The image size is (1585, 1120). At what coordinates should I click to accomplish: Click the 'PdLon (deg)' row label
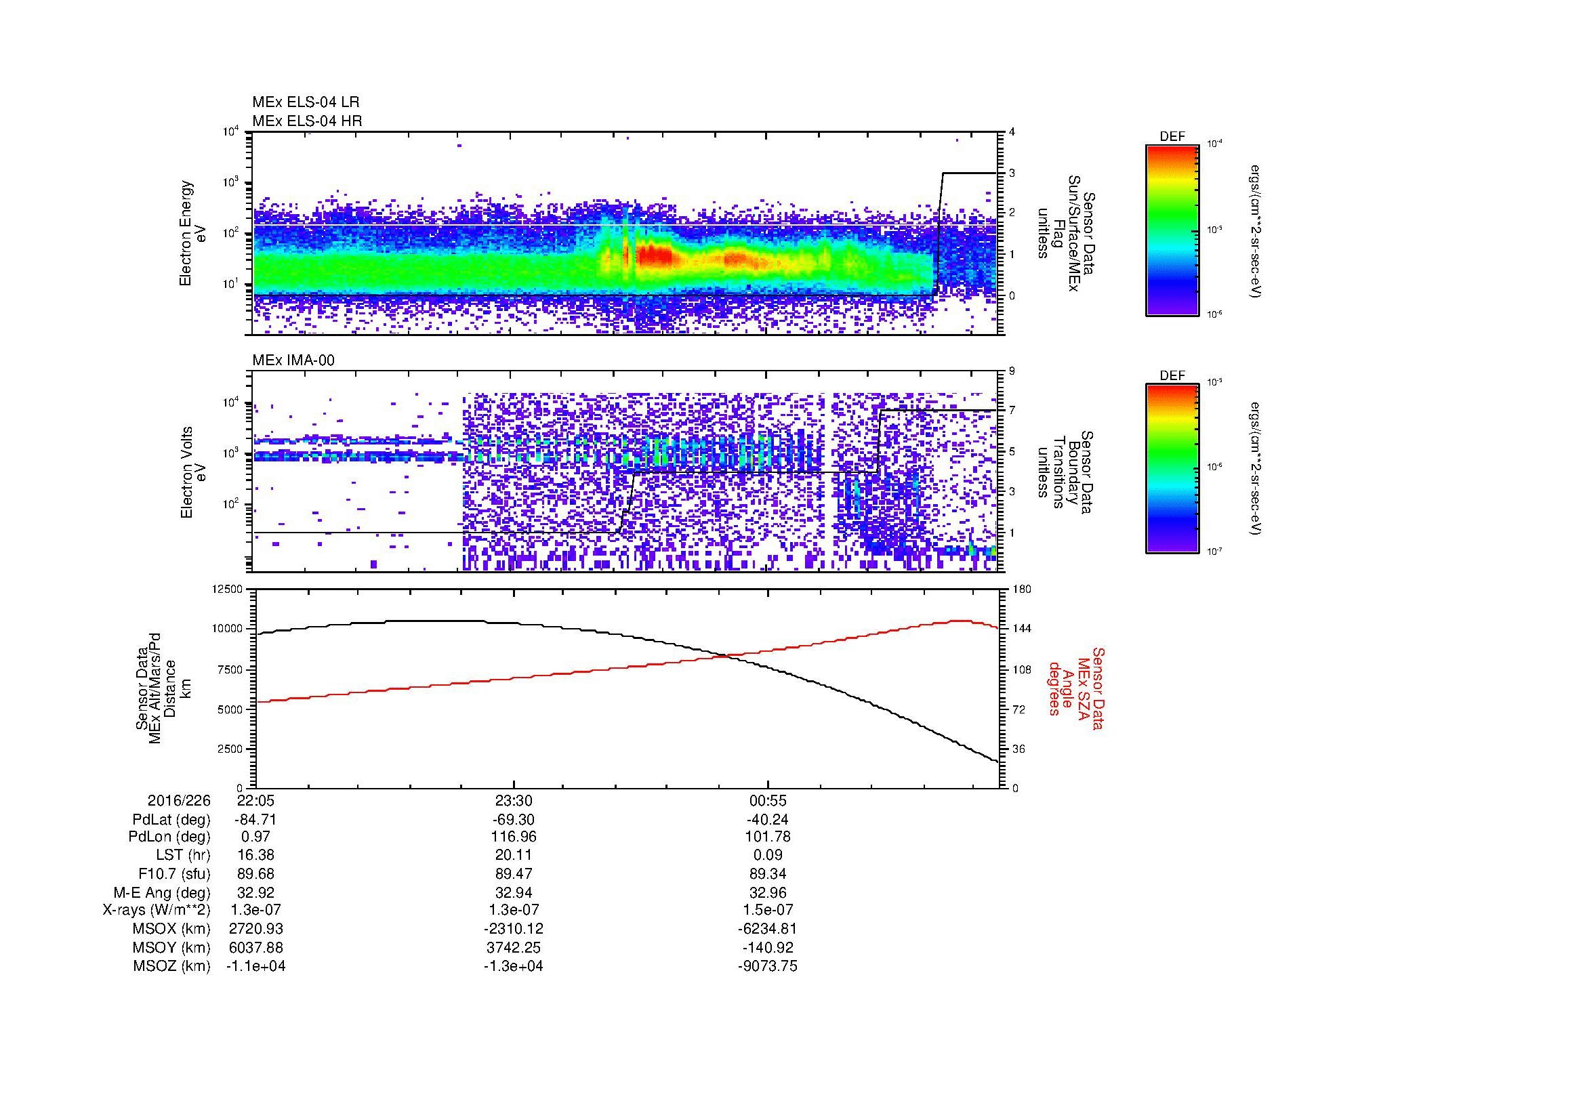[169, 837]
